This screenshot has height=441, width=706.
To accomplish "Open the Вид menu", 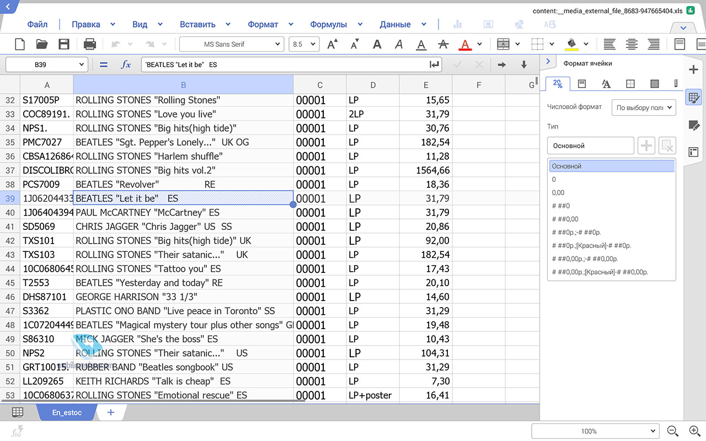I will pos(140,24).
